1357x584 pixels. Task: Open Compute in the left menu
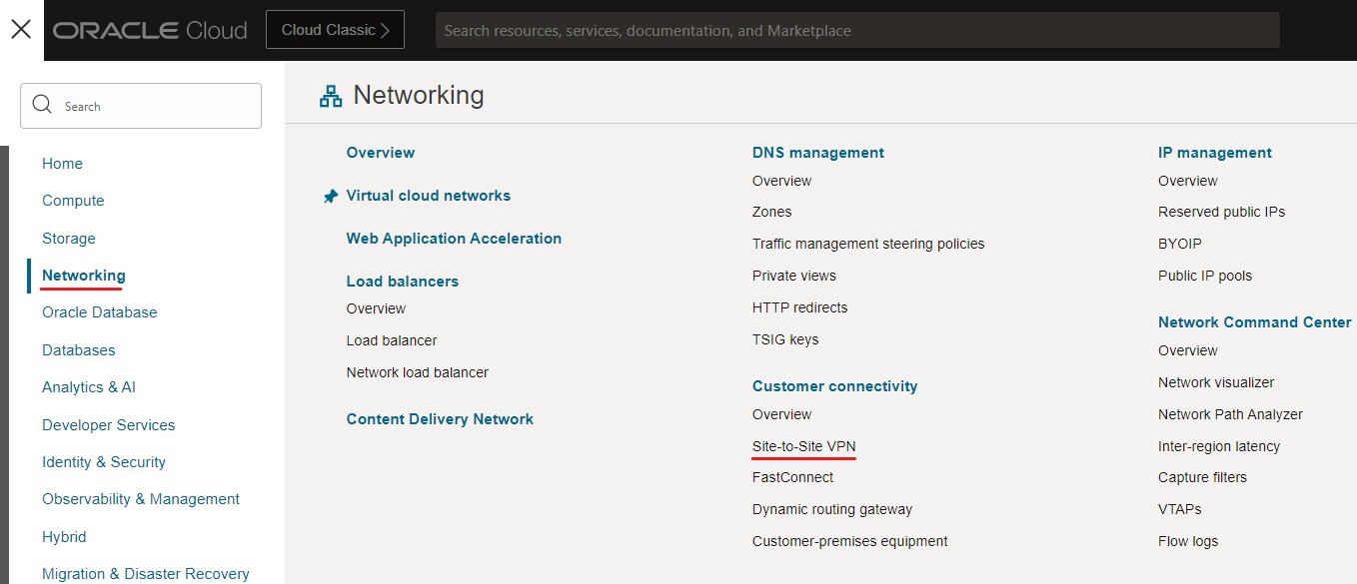[73, 201]
